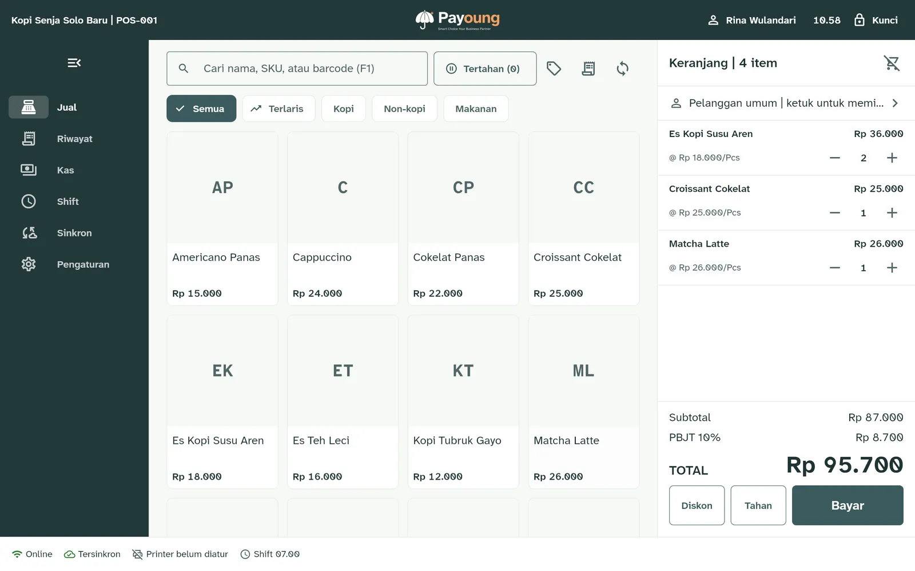Image resolution: width=915 pixels, height=571 pixels.
Task: Select the Semua category filter
Action: coord(201,108)
